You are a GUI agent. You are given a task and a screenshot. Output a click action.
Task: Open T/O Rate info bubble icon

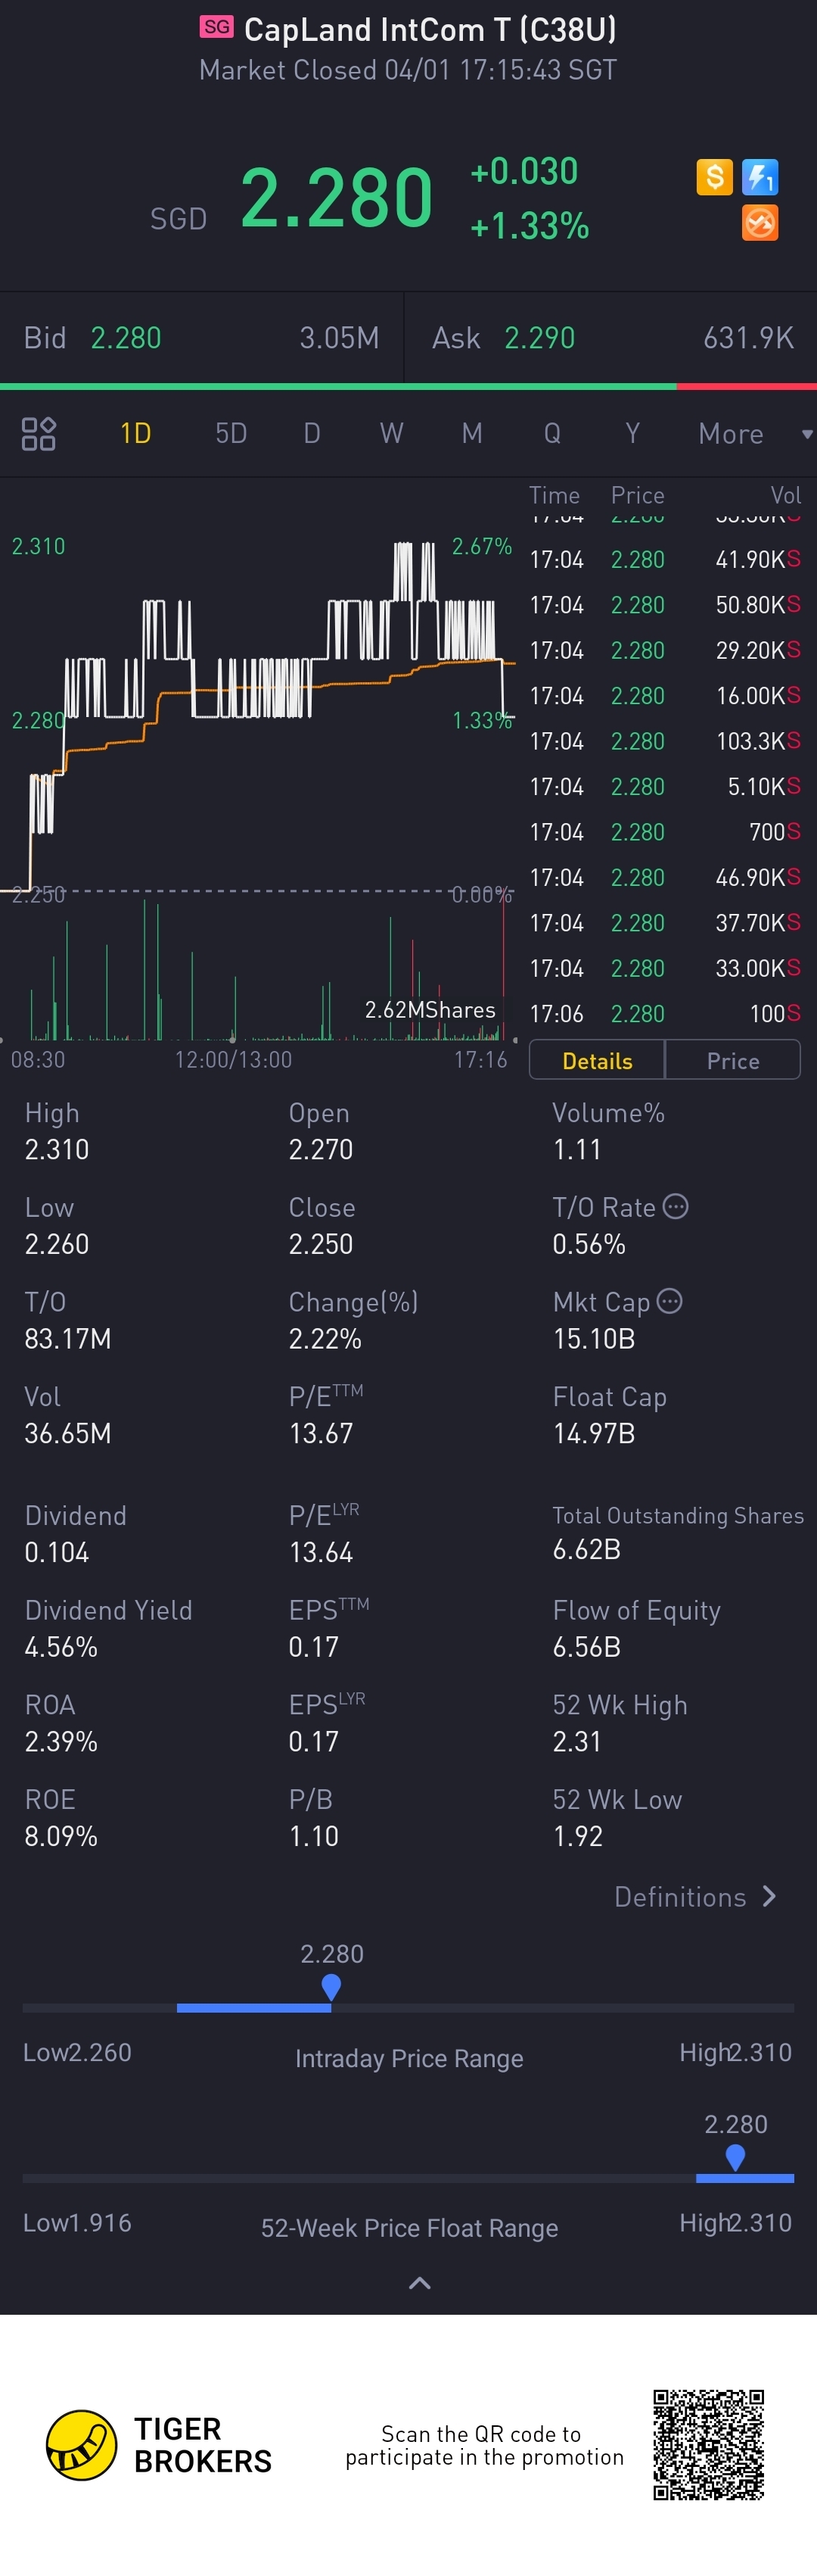tap(676, 1206)
